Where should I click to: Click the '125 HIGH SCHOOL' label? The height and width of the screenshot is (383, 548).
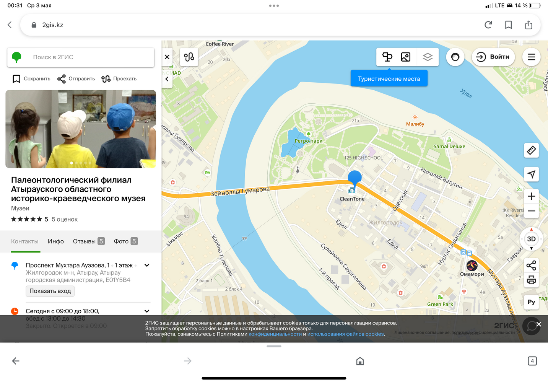pyautogui.click(x=363, y=158)
